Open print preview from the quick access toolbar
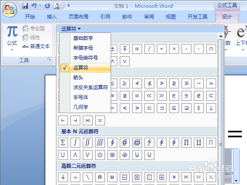This screenshot has width=247, height=185. pos(56,6)
